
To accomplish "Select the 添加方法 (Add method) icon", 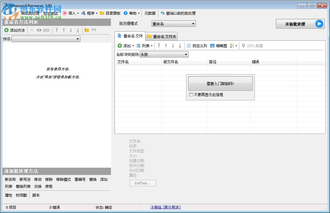I will (6, 30).
